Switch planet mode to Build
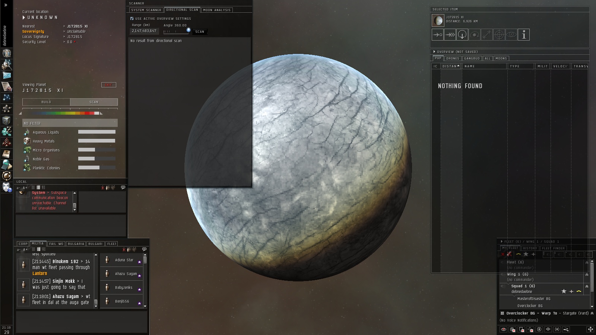 pos(46,102)
